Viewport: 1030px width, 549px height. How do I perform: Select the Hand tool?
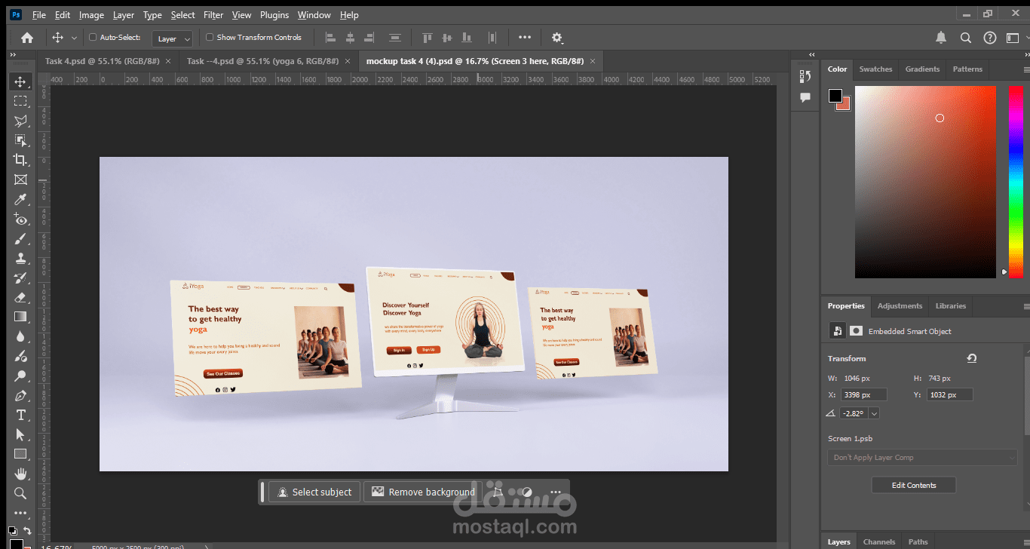tap(20, 474)
